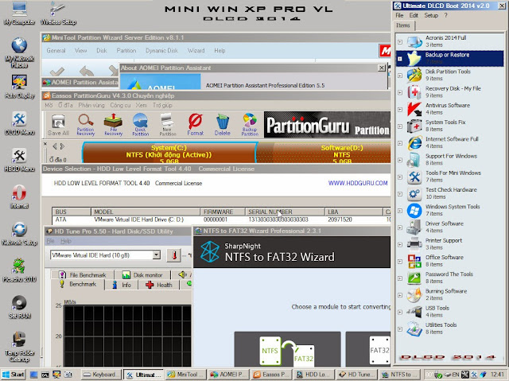
Task: Switch to Eassos PartitionGuru taskbar button
Action: click(271, 375)
